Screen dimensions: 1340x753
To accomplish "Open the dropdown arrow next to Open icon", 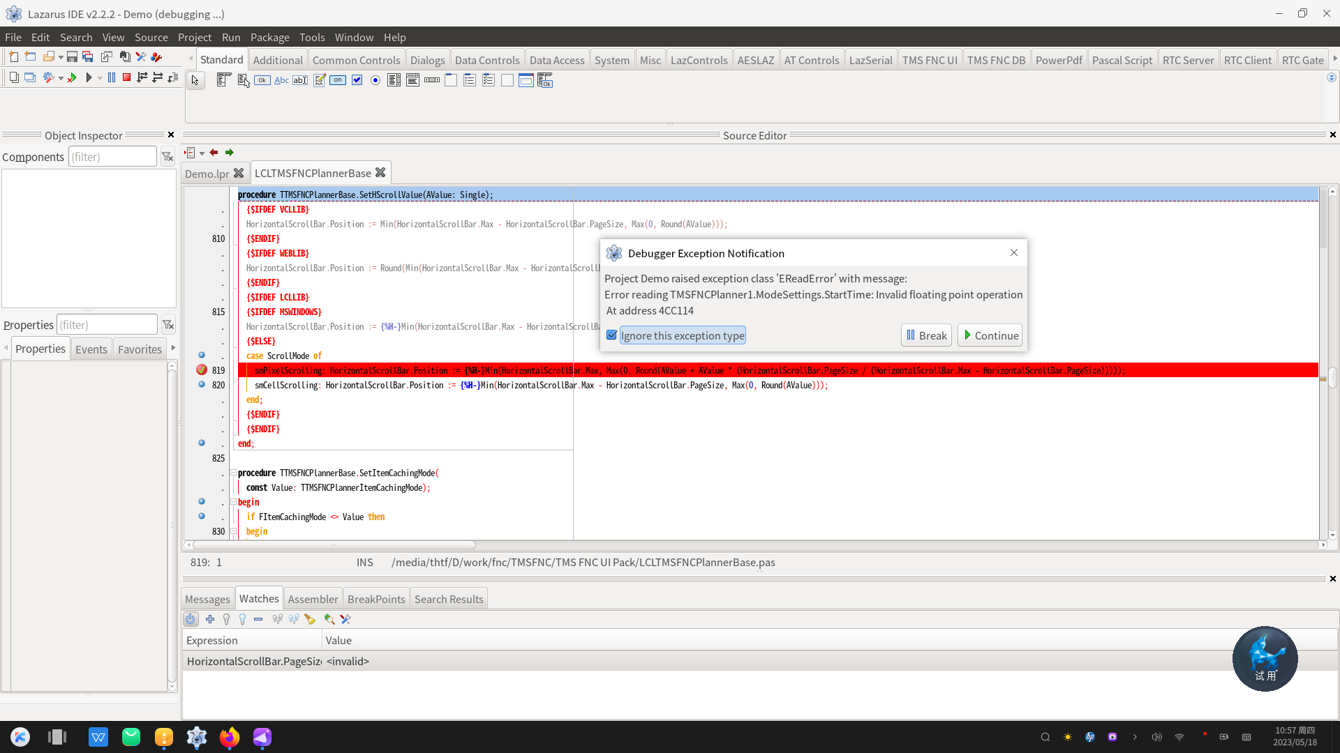I will (61, 57).
